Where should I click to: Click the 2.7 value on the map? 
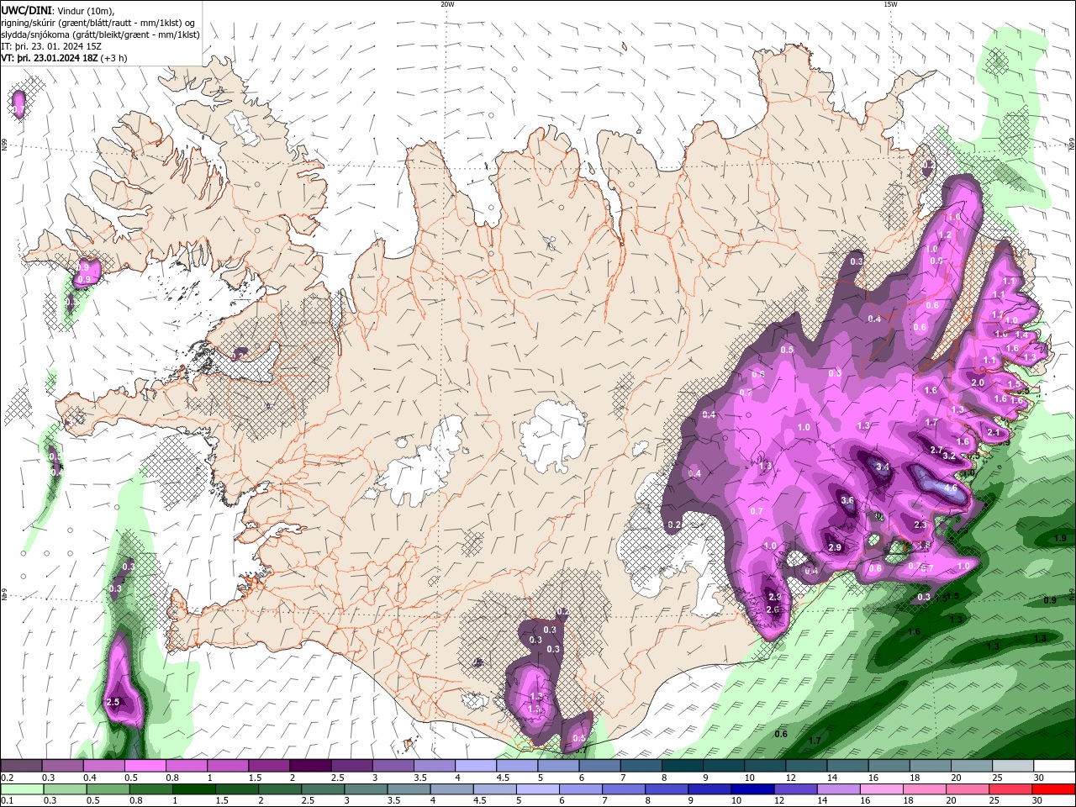(936, 451)
